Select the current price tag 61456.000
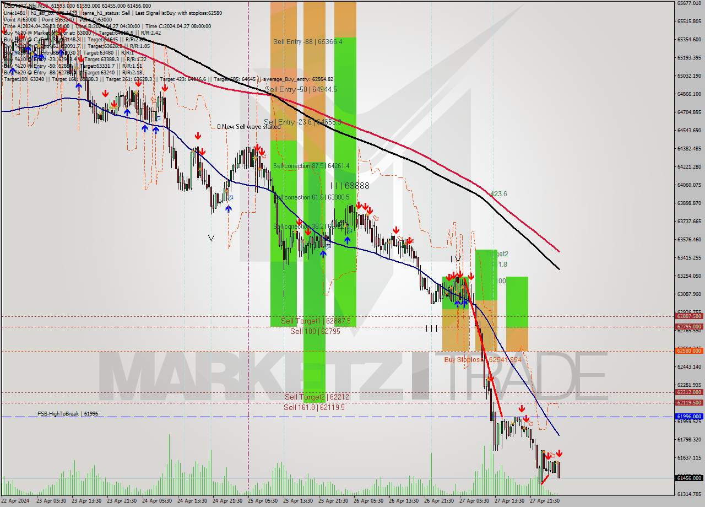This screenshot has width=705, height=507. point(689,478)
